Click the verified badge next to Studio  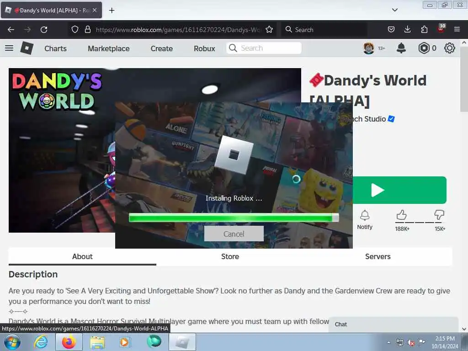pos(391,119)
